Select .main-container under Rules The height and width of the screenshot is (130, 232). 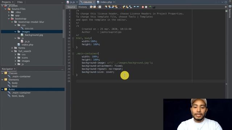(x=21, y=93)
